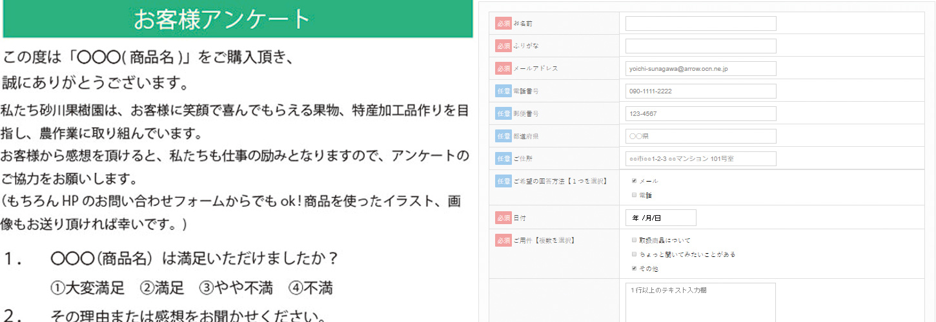Click question 2 text その理由または感想をお聞かせください
Screen dimensions: 936x322
pos(188,316)
